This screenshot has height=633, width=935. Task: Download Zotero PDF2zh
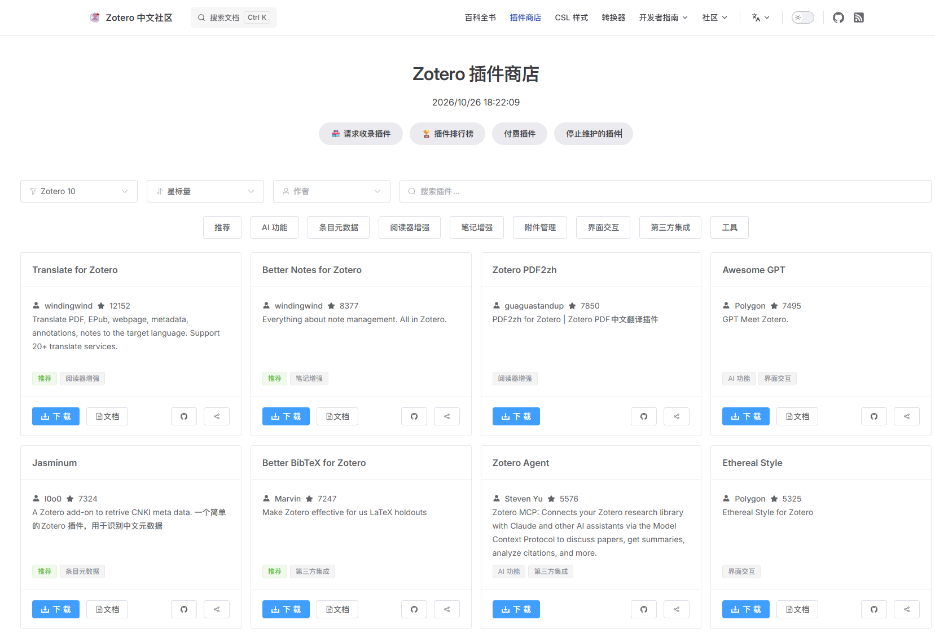coord(516,416)
